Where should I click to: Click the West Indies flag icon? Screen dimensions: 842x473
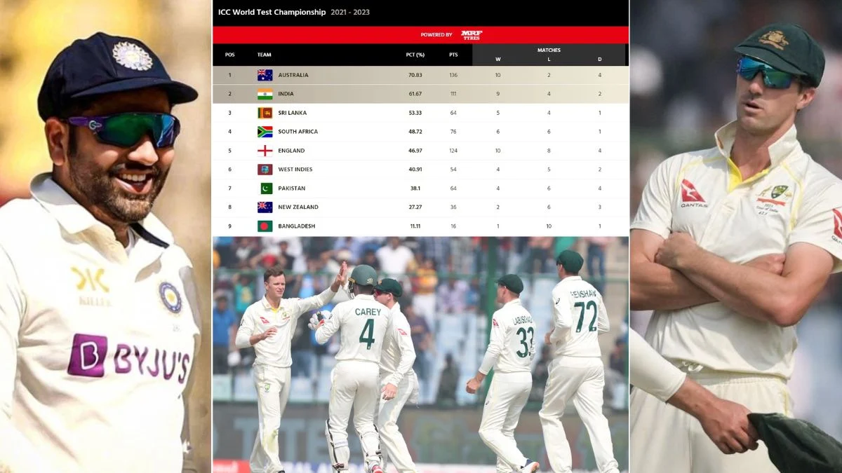pyautogui.click(x=265, y=170)
